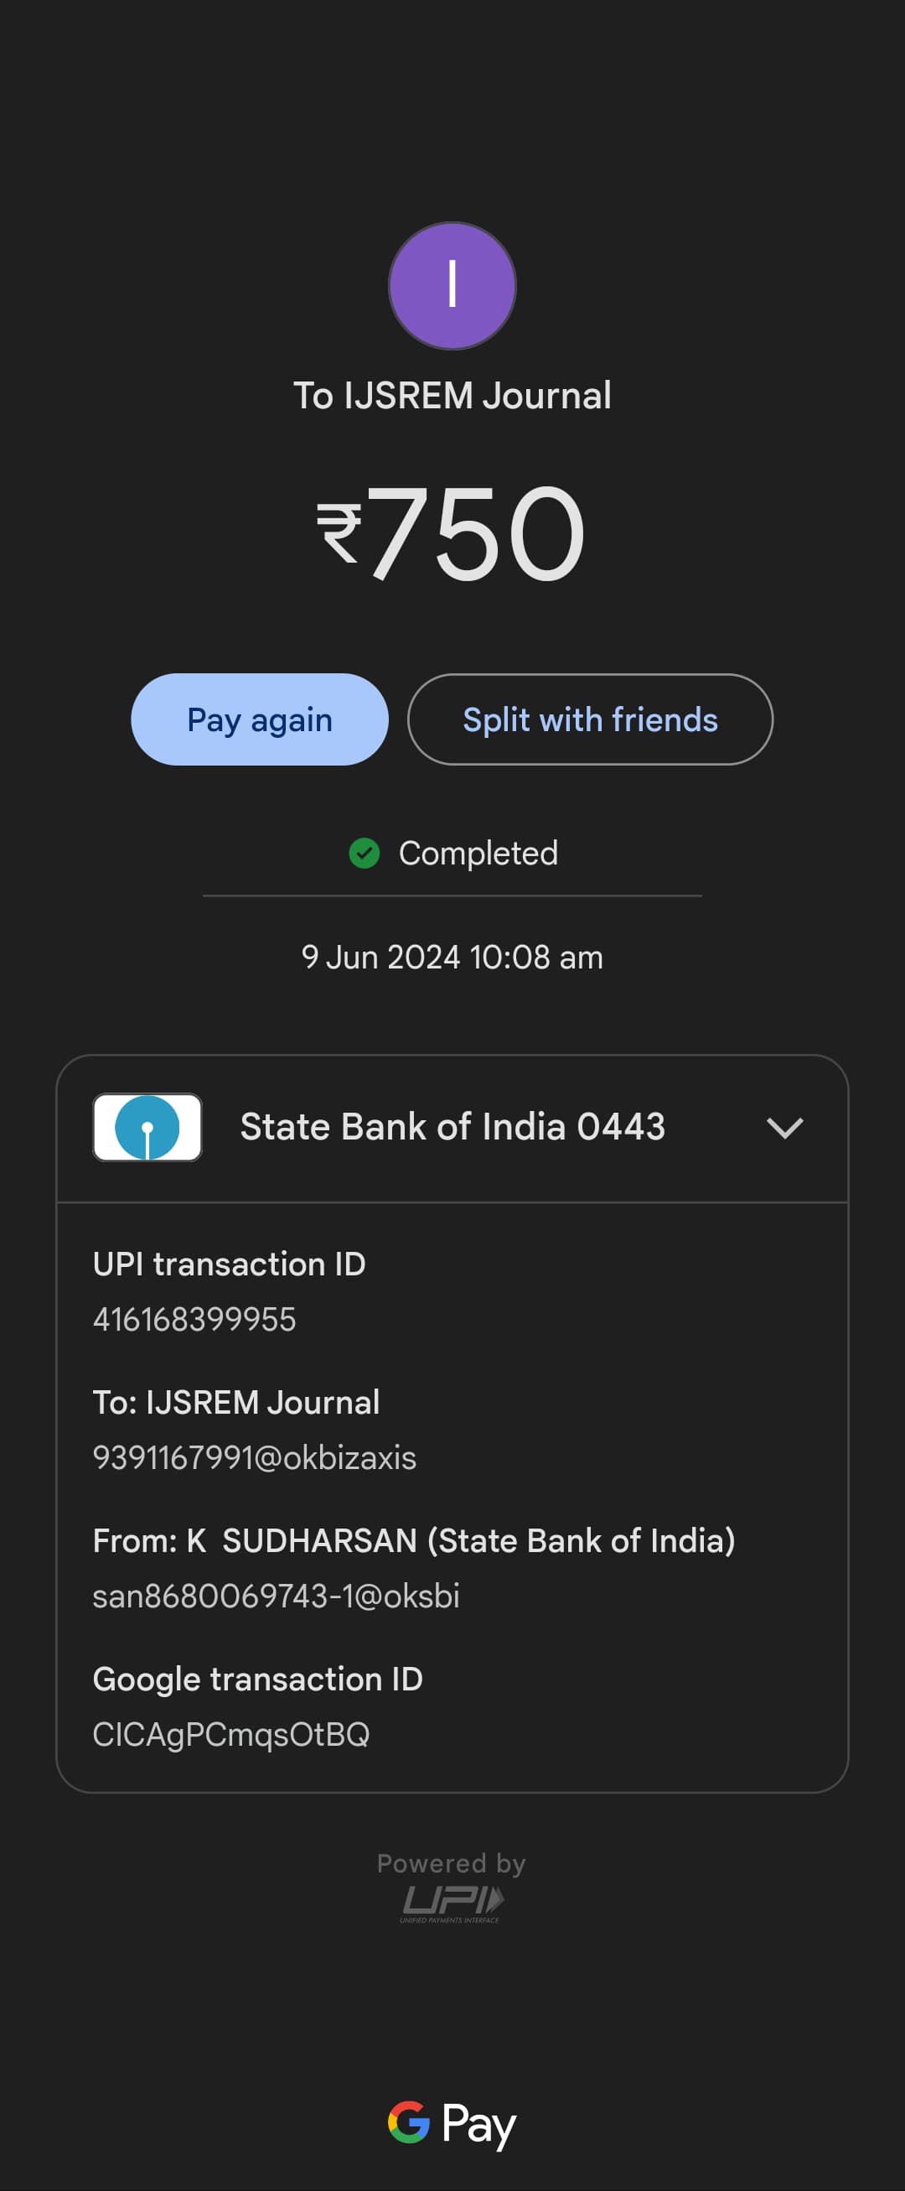Select the Google transaction ID code
The width and height of the screenshot is (905, 2191).
[231, 1734]
